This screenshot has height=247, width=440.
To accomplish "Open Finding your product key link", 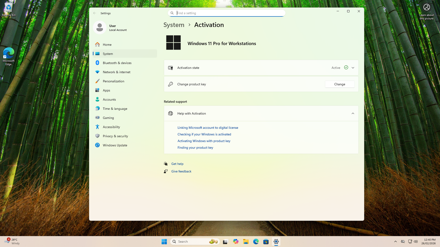I will 195,148.
